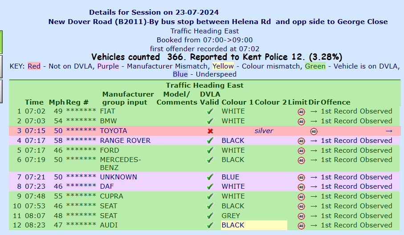Click the 40 limit sign in FIAT row
The height and width of the screenshot is (235, 404).
click(x=301, y=112)
